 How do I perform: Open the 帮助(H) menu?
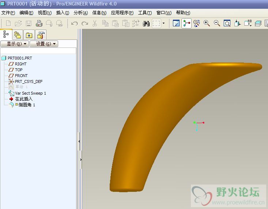183,13
